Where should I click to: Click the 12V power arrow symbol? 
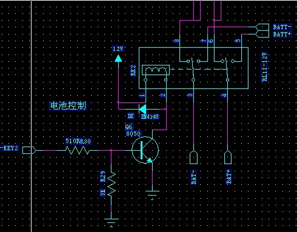tap(118, 59)
